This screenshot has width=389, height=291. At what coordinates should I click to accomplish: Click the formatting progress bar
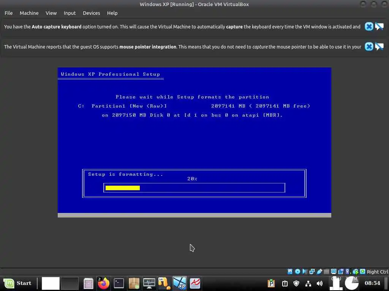(x=194, y=188)
